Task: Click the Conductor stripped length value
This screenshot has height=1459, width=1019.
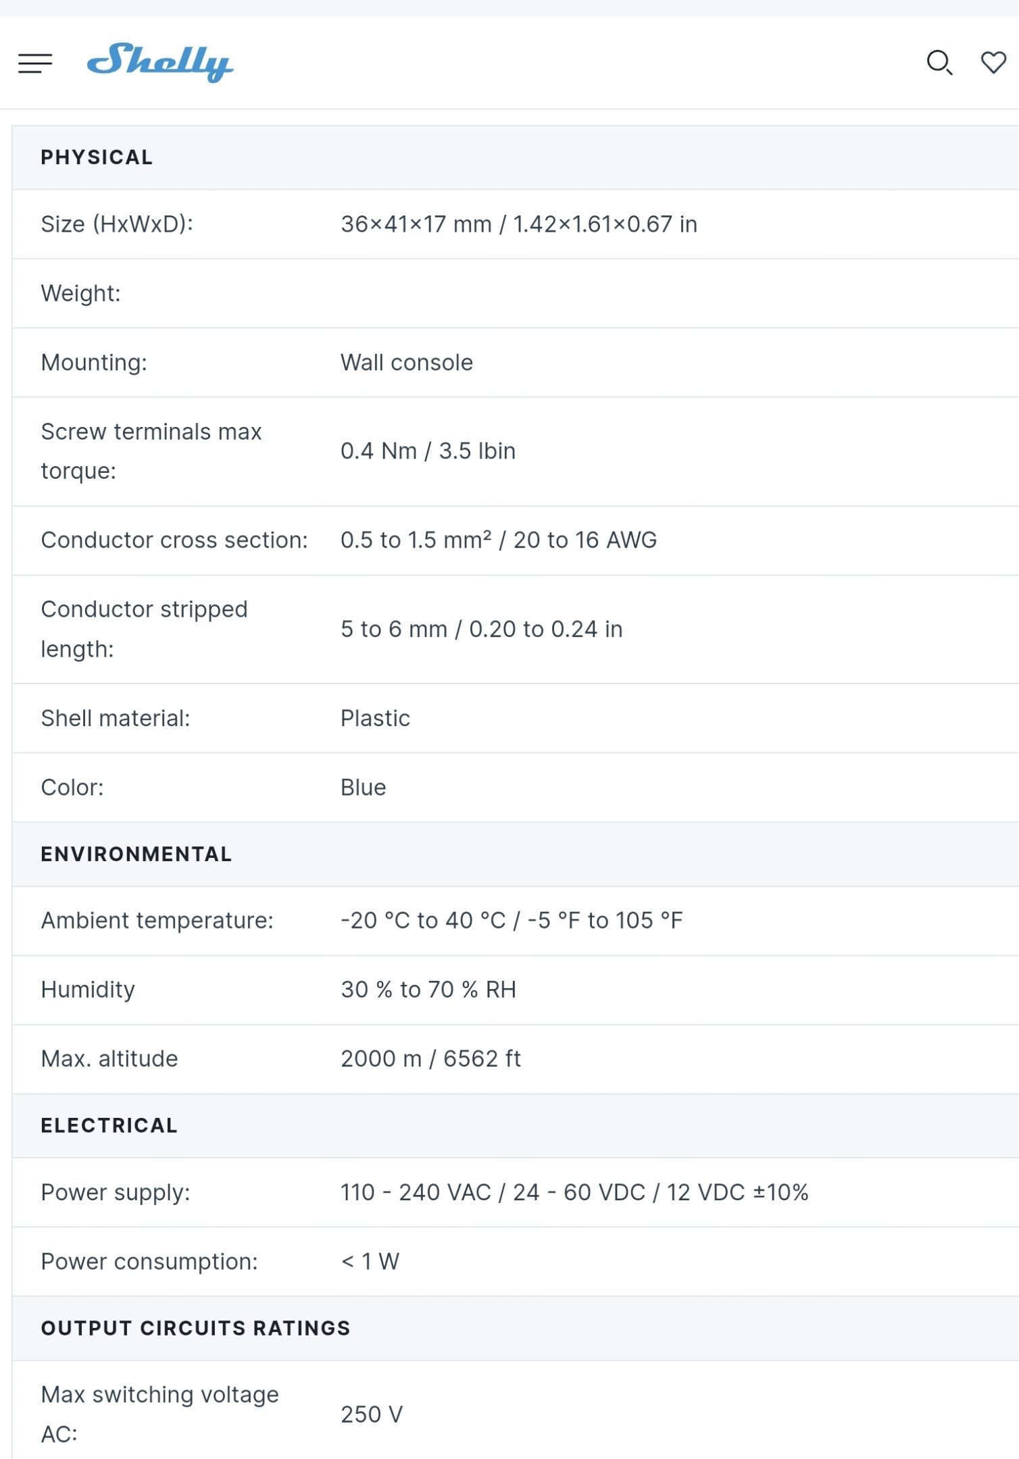Action: tap(481, 630)
